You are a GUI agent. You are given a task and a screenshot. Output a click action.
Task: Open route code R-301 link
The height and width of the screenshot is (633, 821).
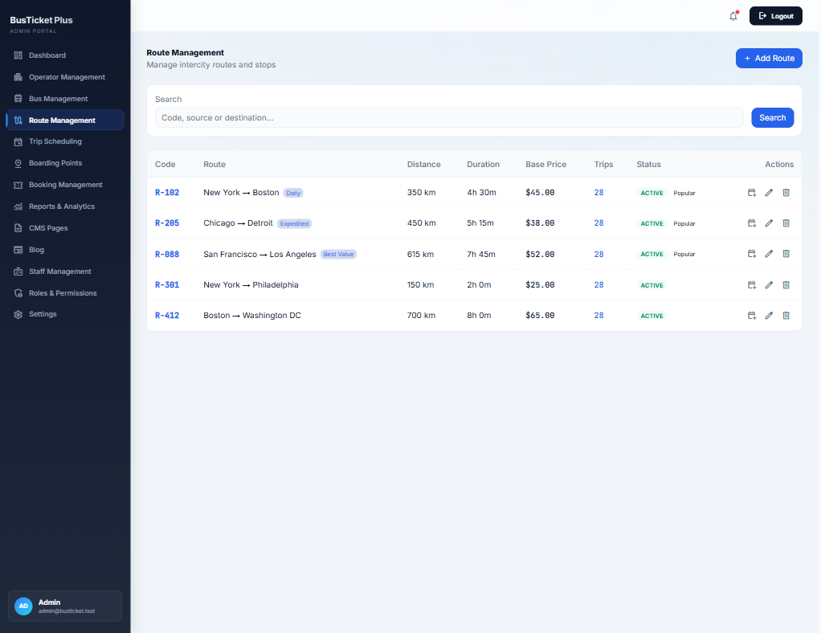point(167,285)
